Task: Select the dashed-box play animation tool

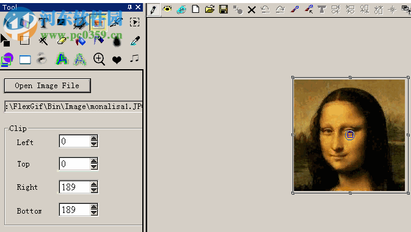Action: point(135,22)
